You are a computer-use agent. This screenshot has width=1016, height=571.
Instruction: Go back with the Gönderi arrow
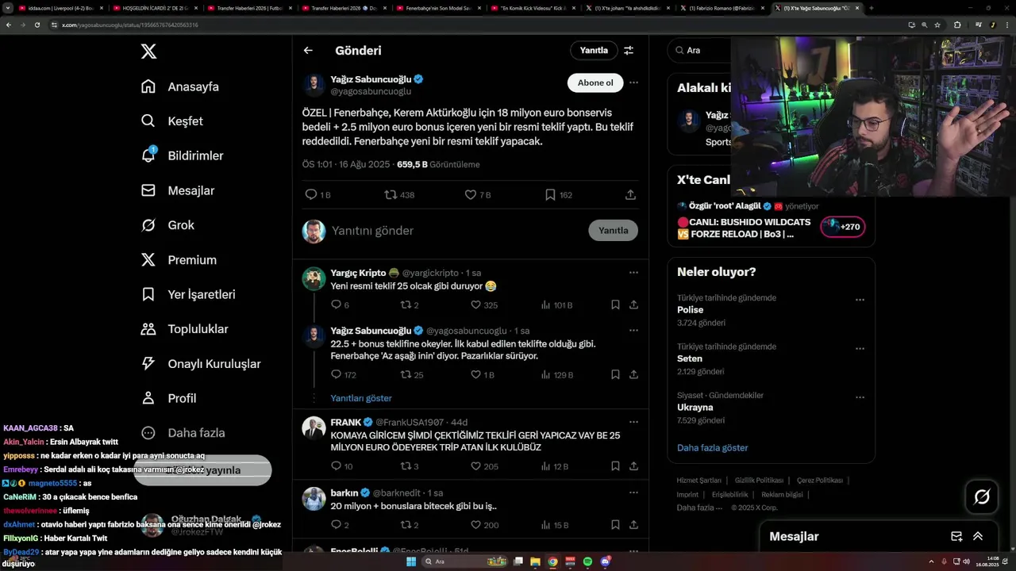tap(308, 50)
